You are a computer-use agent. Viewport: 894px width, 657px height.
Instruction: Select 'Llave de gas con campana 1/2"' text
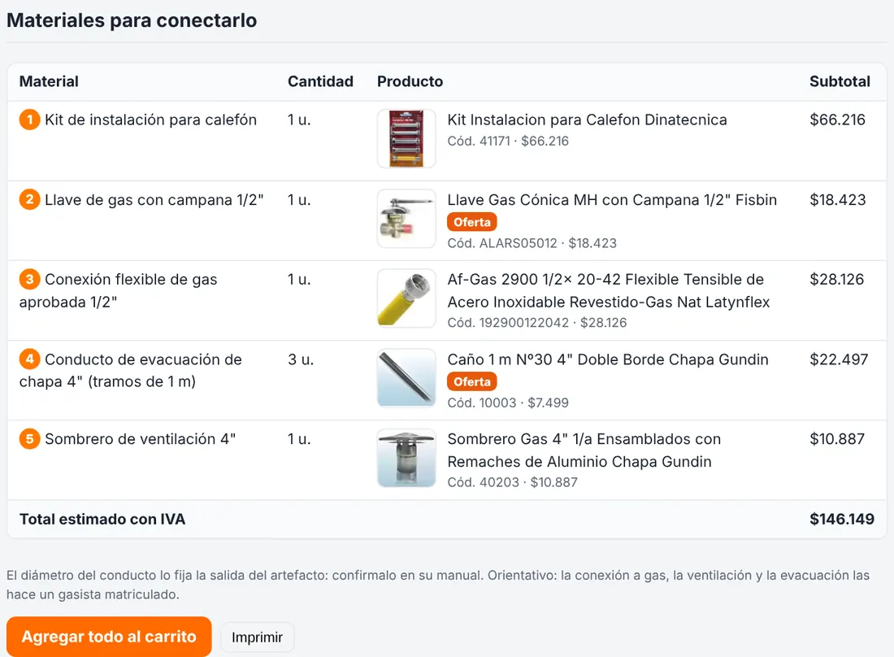point(154,199)
